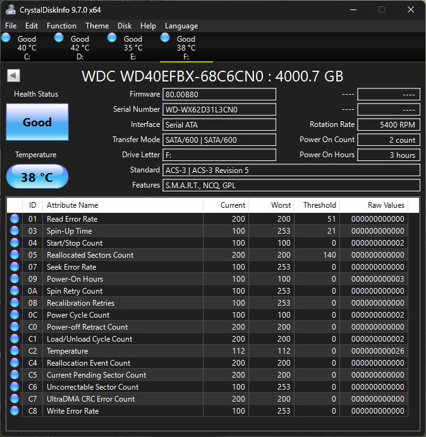Open the Theme menu
The width and height of the screenshot is (426, 437).
[x=97, y=26]
